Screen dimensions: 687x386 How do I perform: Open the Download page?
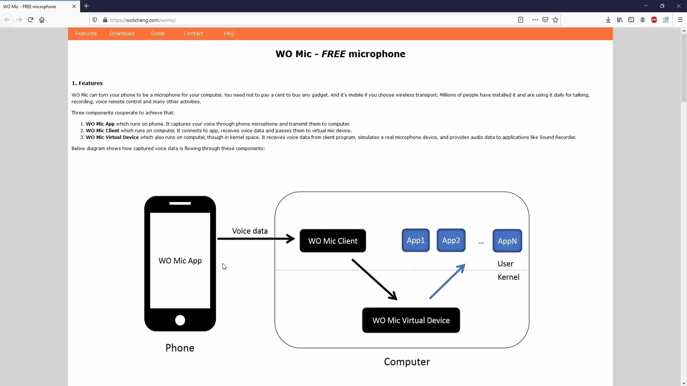(x=121, y=33)
